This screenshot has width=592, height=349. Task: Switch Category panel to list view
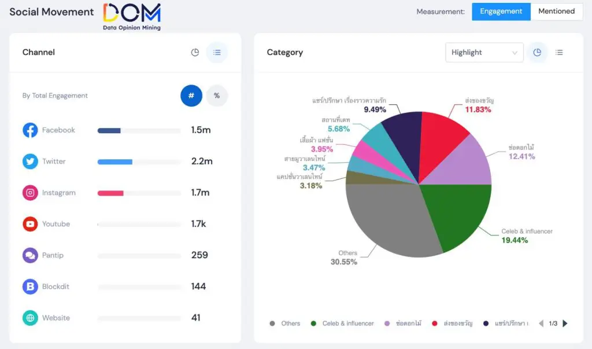point(559,53)
